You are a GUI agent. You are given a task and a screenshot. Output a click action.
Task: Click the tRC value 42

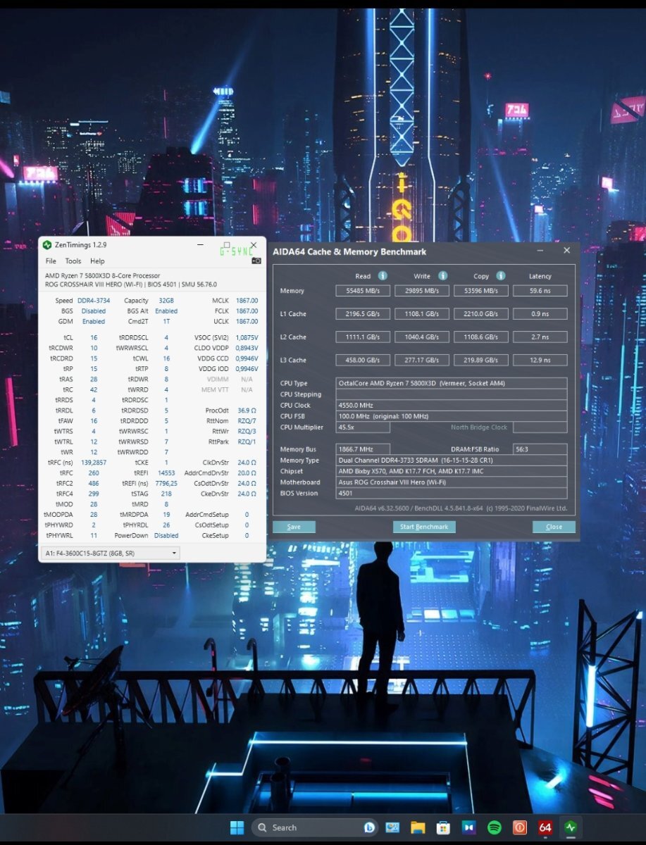pos(94,389)
